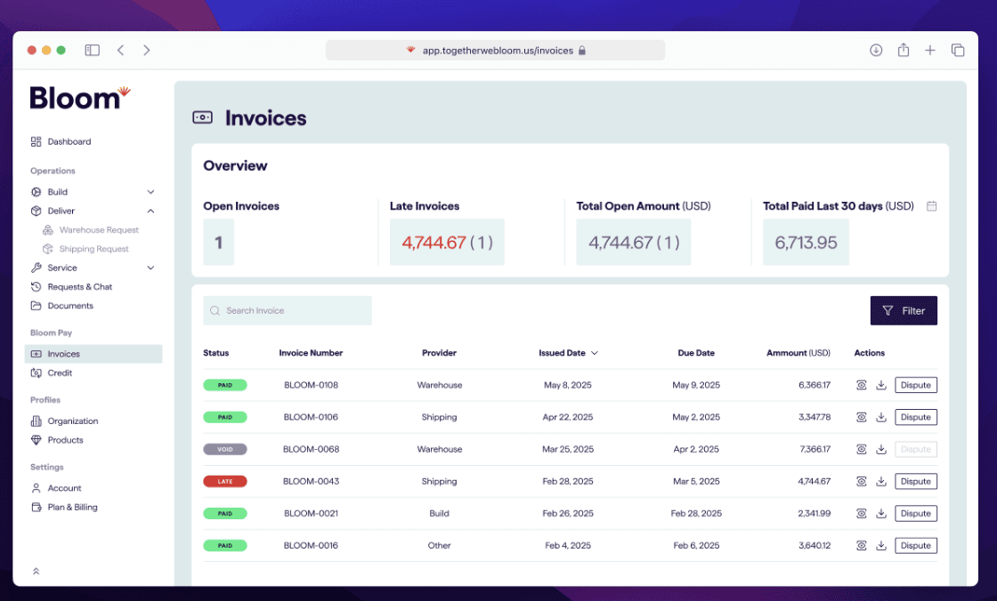This screenshot has width=997, height=601.
Task: Click the Bloom logo
Action: 80,98
